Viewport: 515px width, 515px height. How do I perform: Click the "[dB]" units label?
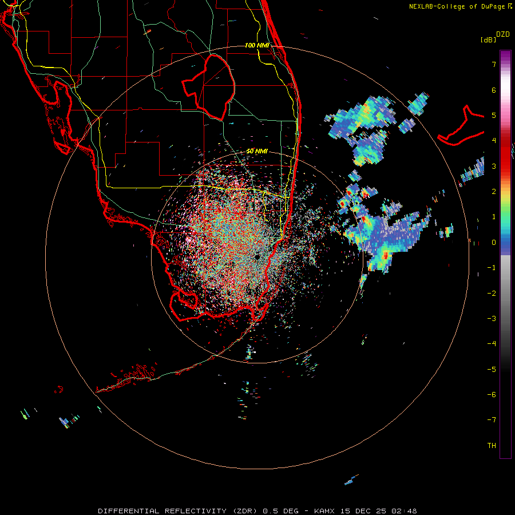(488, 39)
